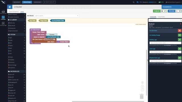The width and height of the screenshot is (182, 102).
Task: Click the Backendless logo in top-left corner
Action: 3,2
